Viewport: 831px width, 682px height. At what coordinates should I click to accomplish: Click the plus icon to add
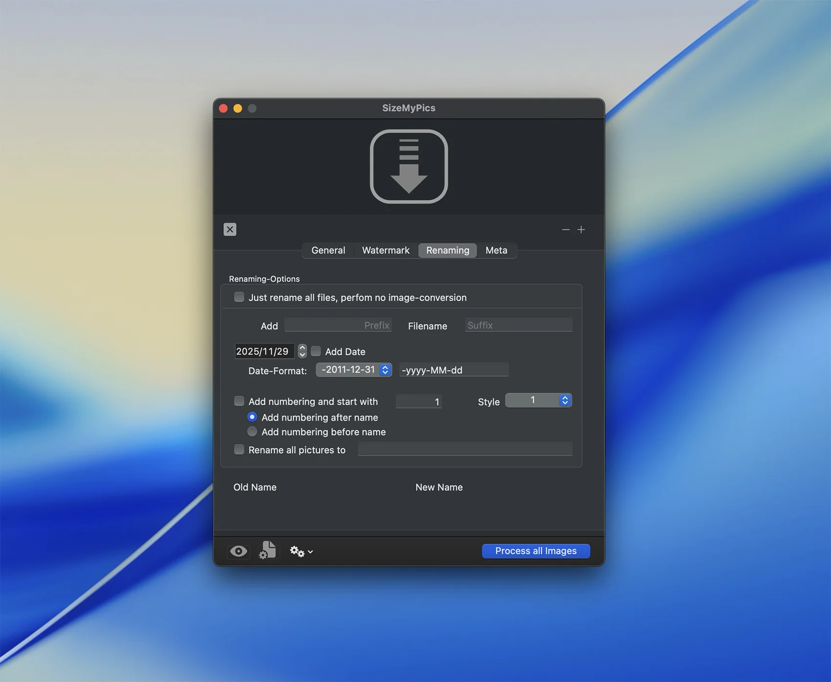click(581, 229)
